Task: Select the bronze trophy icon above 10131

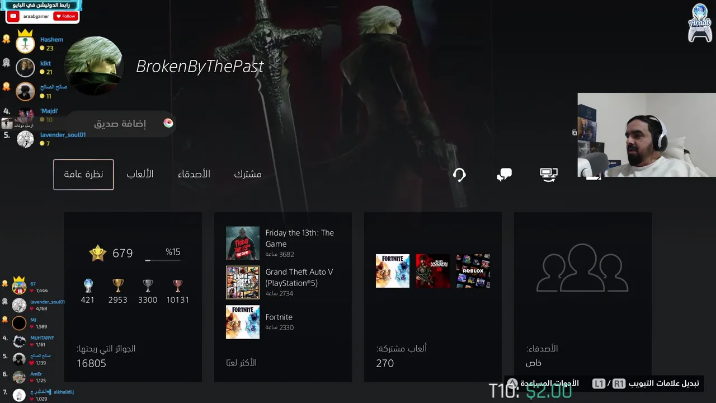Action: pyautogui.click(x=178, y=286)
